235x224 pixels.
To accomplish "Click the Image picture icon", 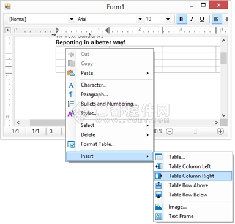I will [x=159, y=207].
